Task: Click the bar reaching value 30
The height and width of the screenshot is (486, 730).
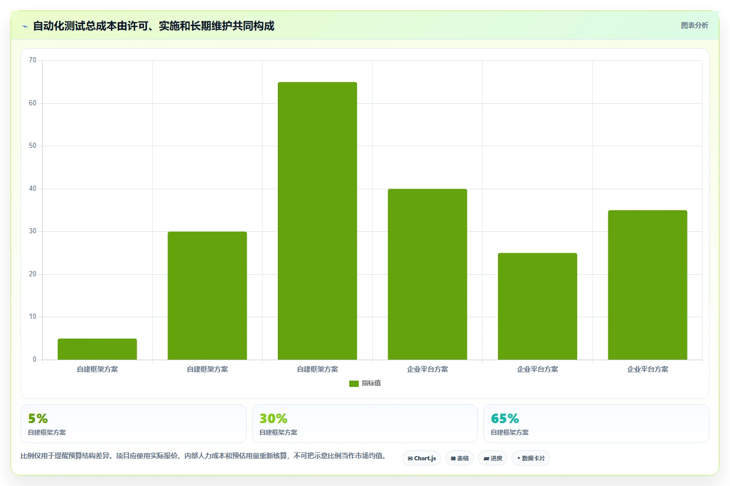Action: tap(207, 296)
